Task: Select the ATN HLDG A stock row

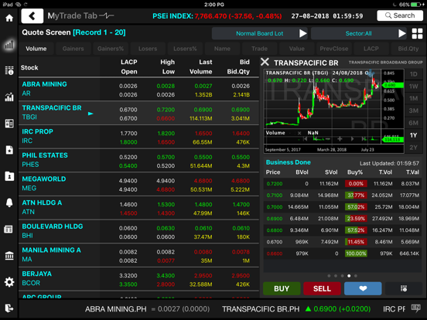Action: (x=138, y=208)
